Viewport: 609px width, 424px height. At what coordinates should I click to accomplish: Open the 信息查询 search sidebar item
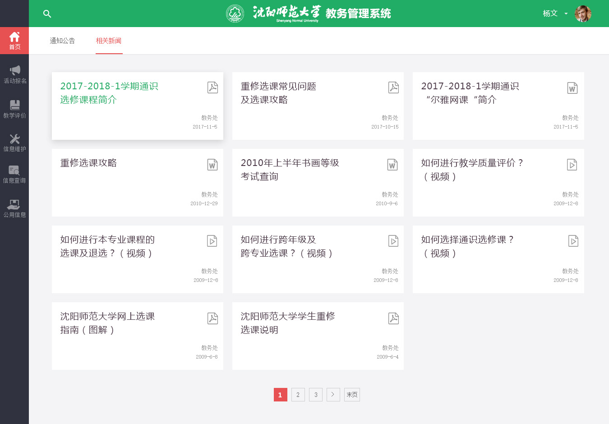[x=14, y=175]
